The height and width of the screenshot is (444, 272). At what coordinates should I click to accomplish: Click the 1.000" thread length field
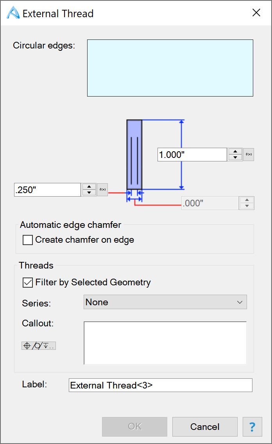pos(192,155)
